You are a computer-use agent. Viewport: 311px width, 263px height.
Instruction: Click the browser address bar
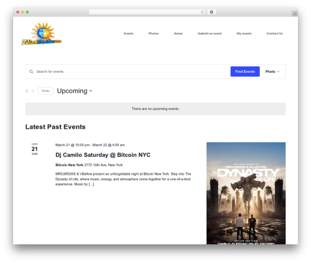pos(147,12)
